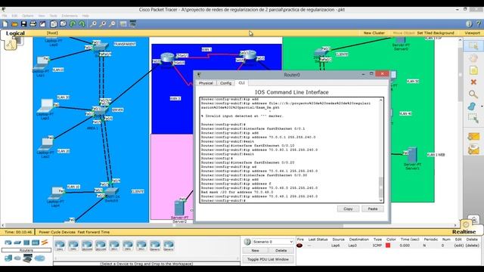Click the Paste button in Router0 window
484x272 pixels.
(373, 209)
